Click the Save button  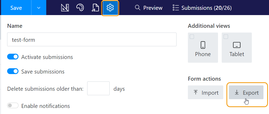(16, 8)
